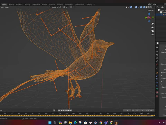Screen dimensions: 166x125
Task: Open the Global transform orientation dropdown
Action: [54, 7]
